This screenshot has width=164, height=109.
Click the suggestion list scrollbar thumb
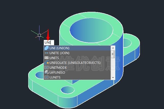113,53
